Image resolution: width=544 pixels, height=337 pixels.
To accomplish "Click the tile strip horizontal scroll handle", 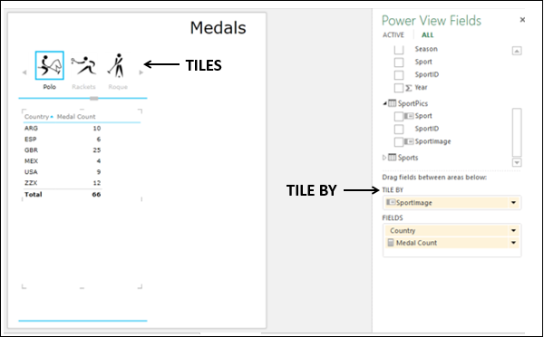I will 94,99.
